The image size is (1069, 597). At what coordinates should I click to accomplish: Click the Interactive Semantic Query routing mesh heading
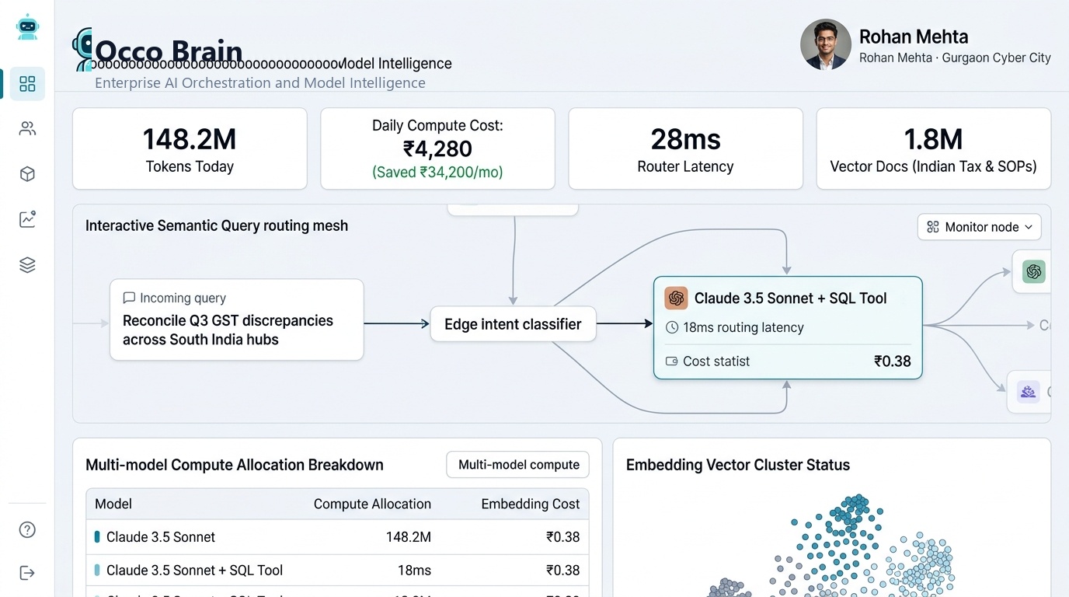tap(217, 226)
